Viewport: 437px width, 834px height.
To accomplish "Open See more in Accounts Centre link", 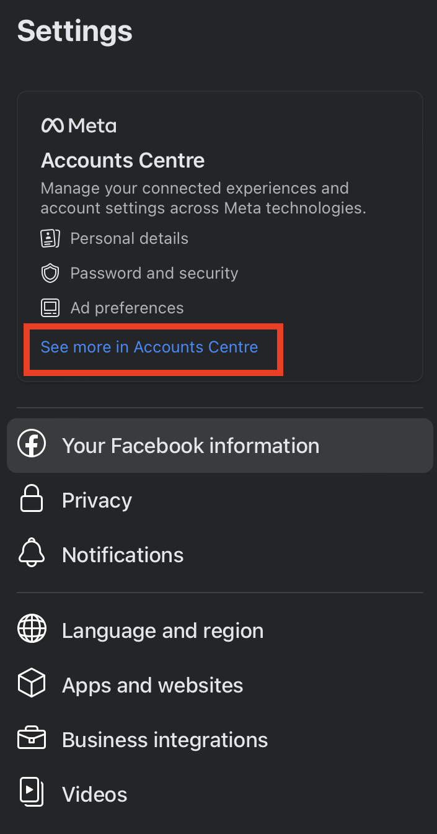I will (x=149, y=347).
